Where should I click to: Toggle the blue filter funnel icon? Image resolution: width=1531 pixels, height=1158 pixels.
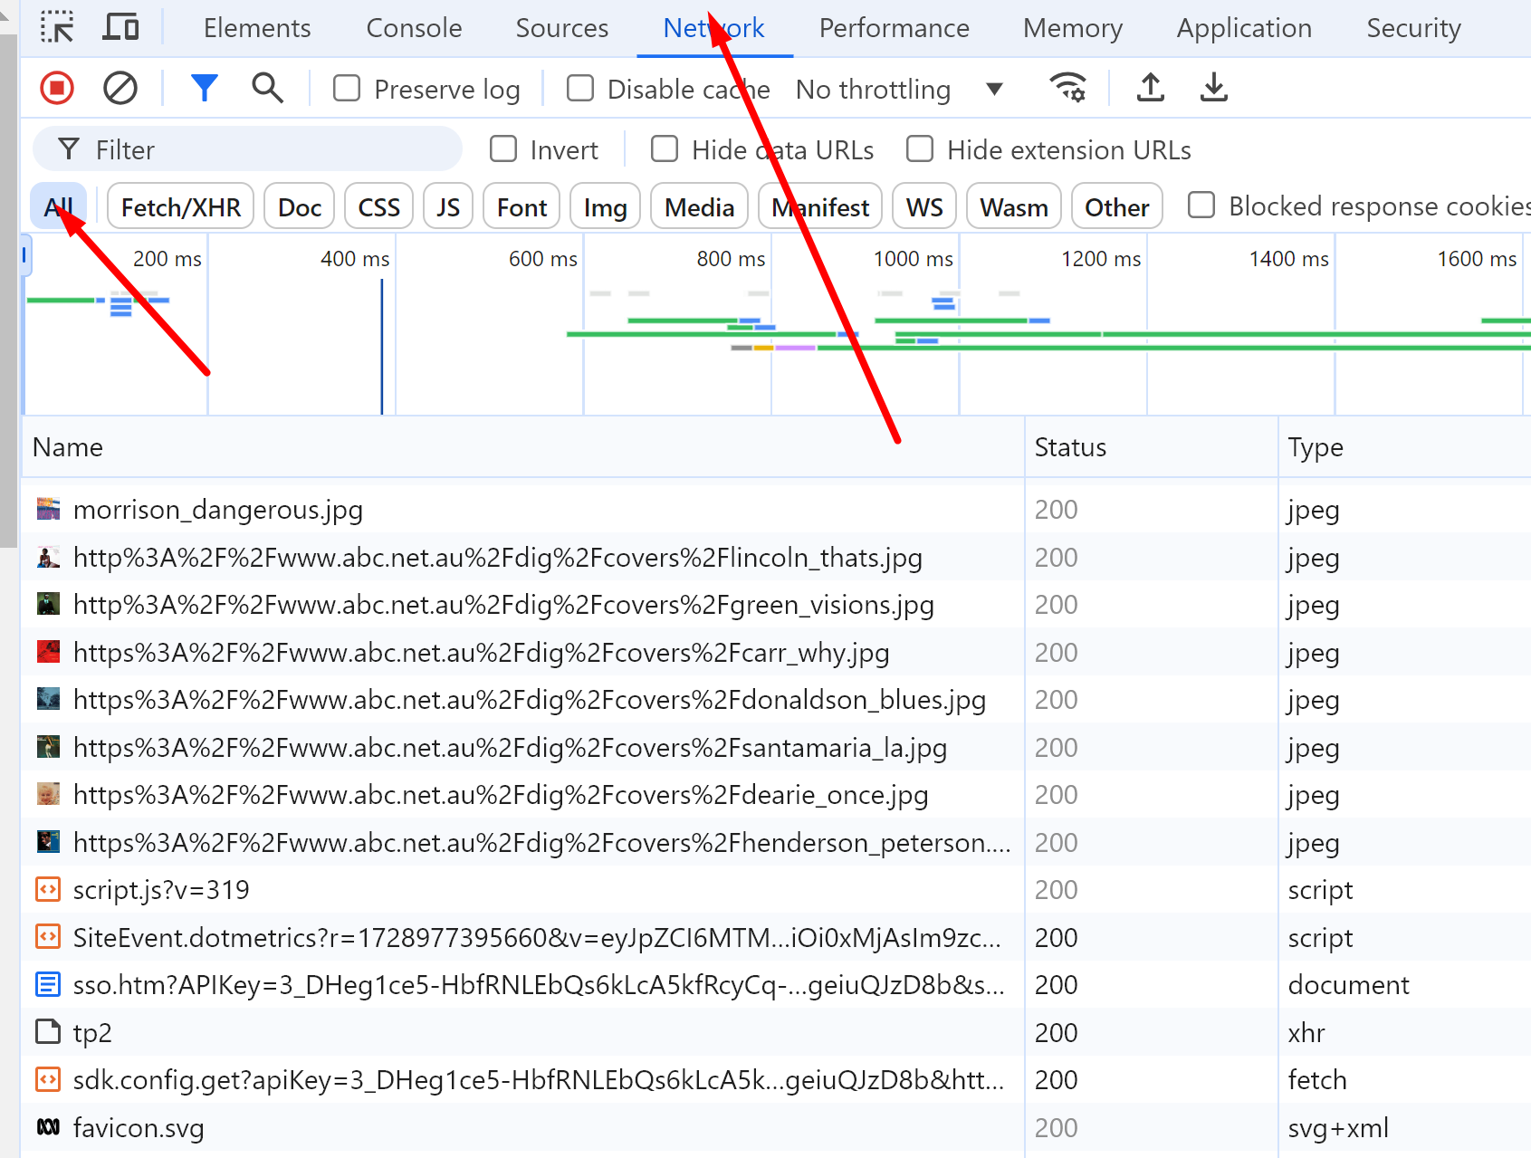(x=205, y=88)
